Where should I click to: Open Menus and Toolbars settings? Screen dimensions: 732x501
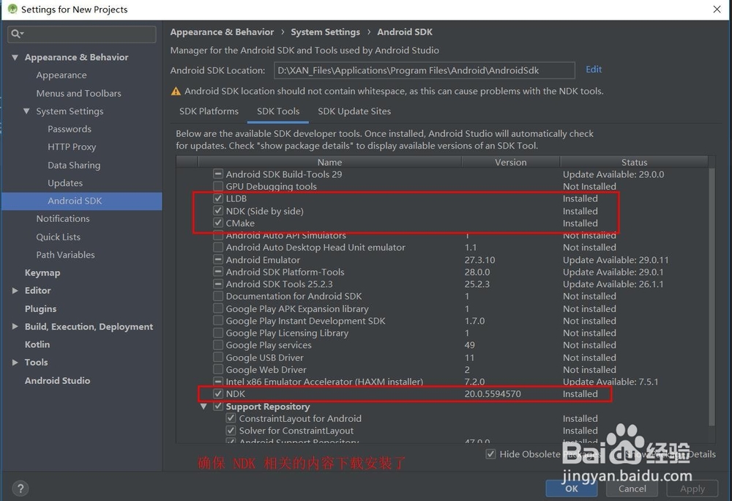(78, 93)
